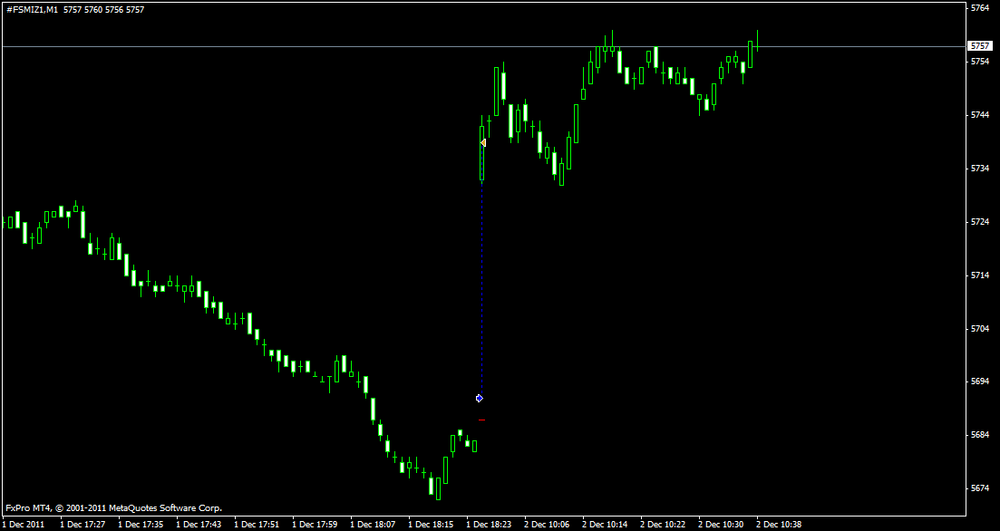Click the 5724 price scale label
Image resolution: width=1000 pixels, height=531 pixels.
tap(980, 222)
